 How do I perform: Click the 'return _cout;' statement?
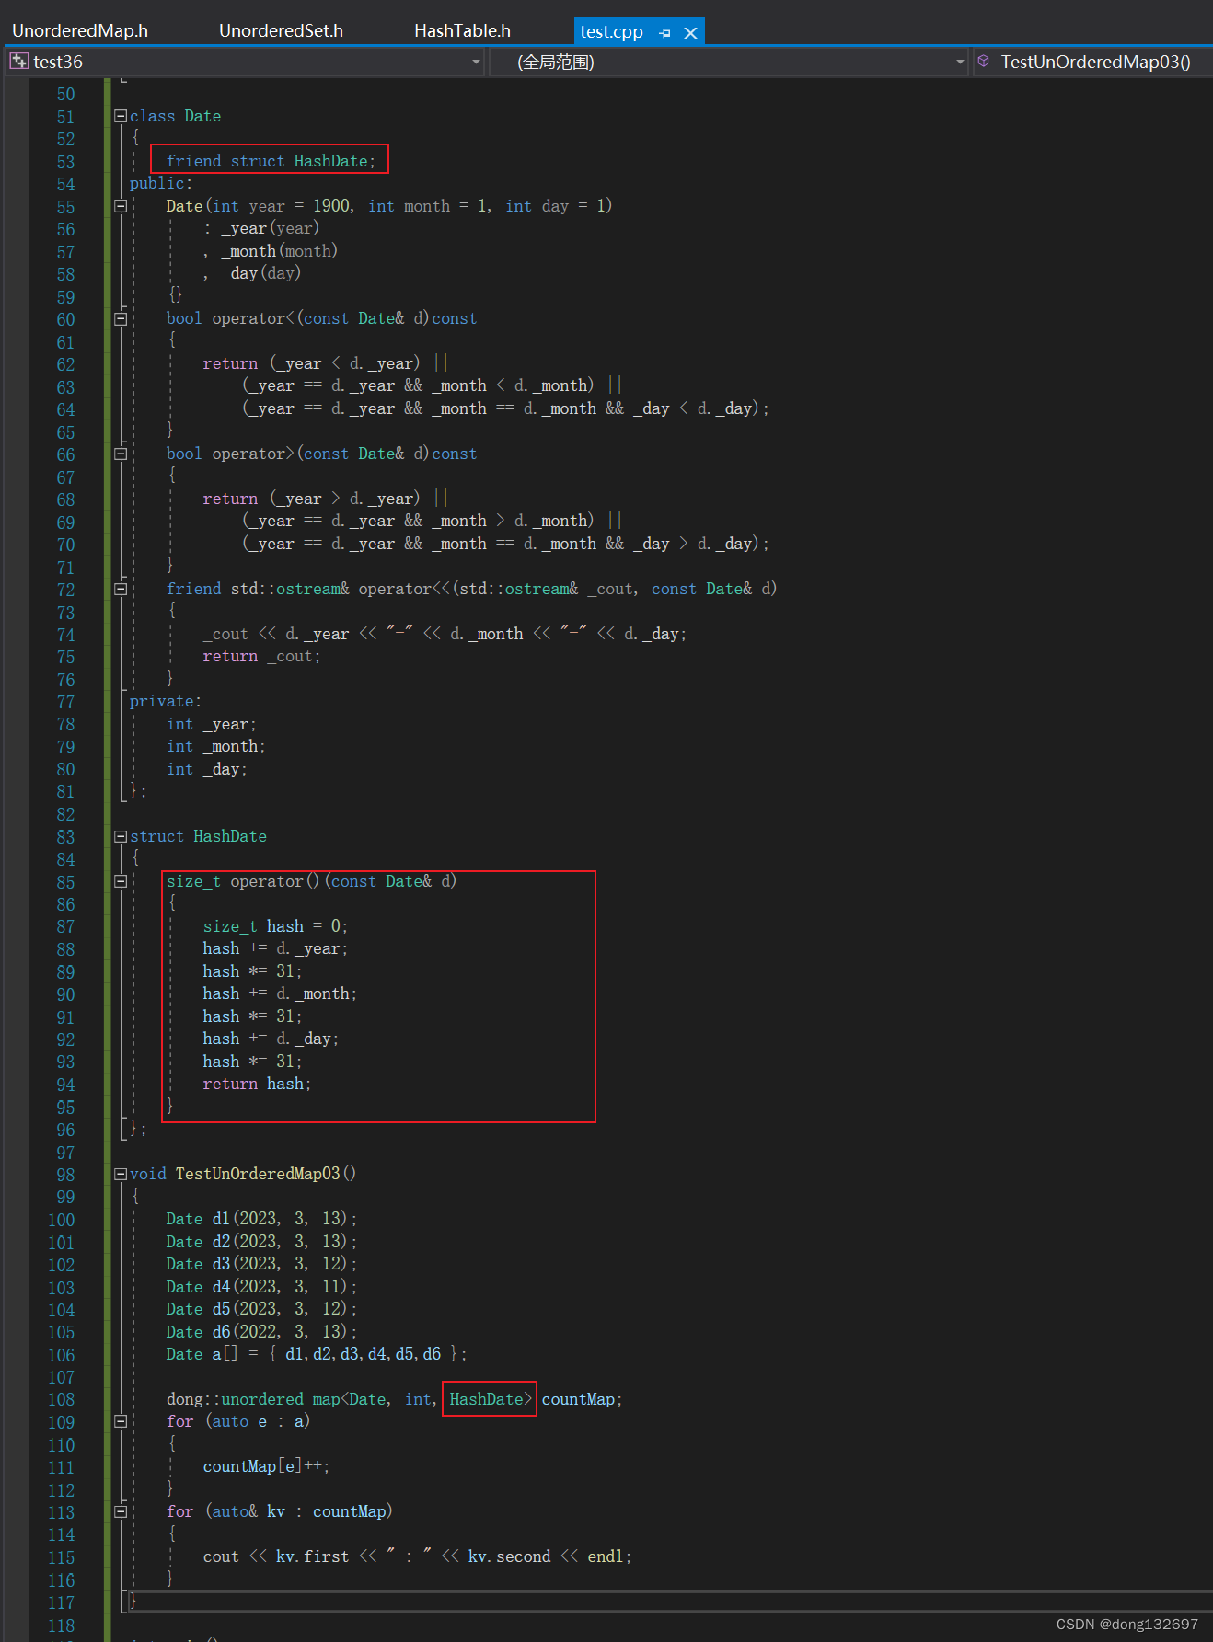coord(261,656)
